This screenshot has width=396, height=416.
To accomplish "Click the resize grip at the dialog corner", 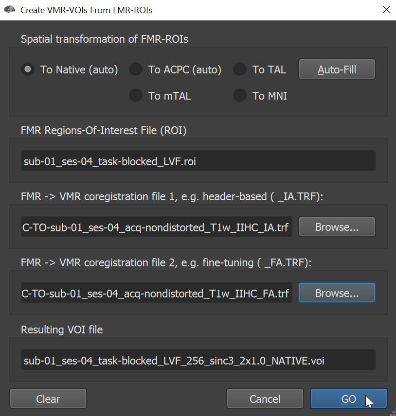I will (x=393, y=413).
